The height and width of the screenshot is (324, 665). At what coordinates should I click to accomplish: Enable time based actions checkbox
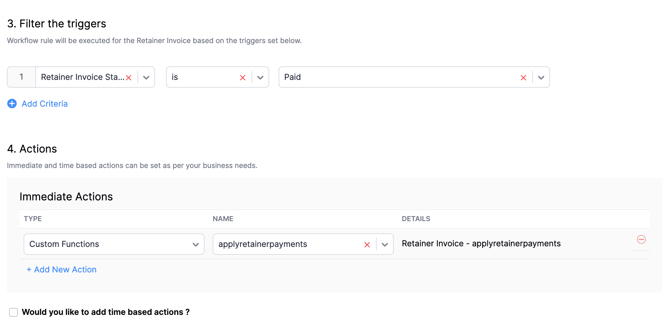[x=14, y=312]
